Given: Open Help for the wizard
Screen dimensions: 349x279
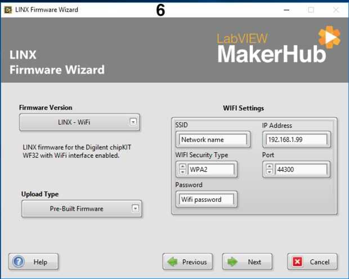Looking at the screenshot, I should pyautogui.click(x=34, y=262).
